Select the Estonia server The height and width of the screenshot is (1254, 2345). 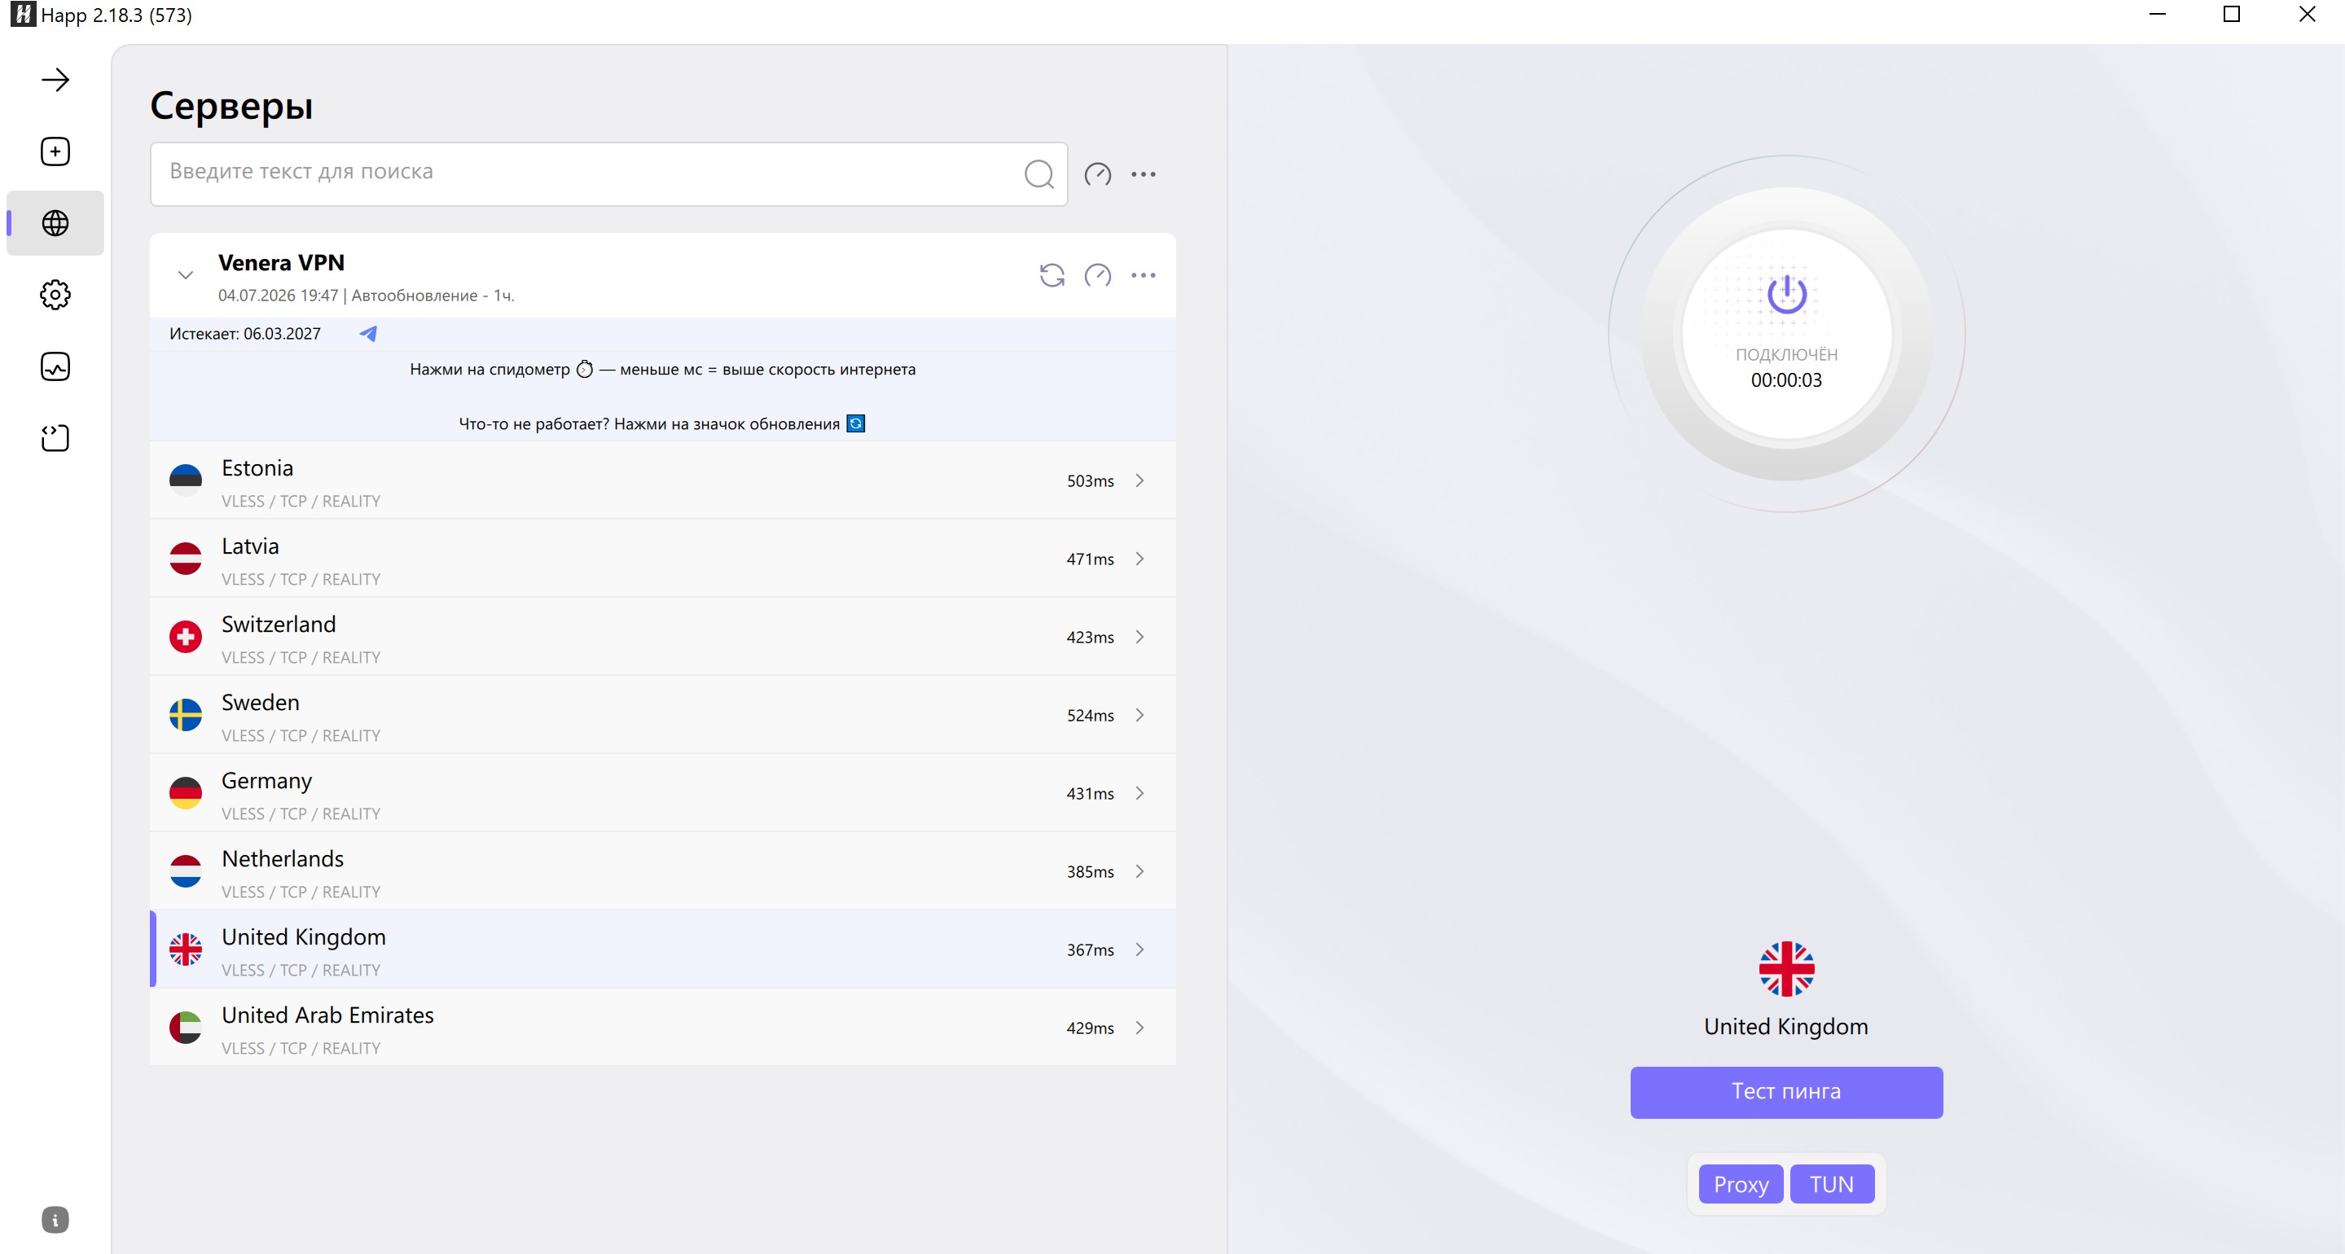(663, 480)
